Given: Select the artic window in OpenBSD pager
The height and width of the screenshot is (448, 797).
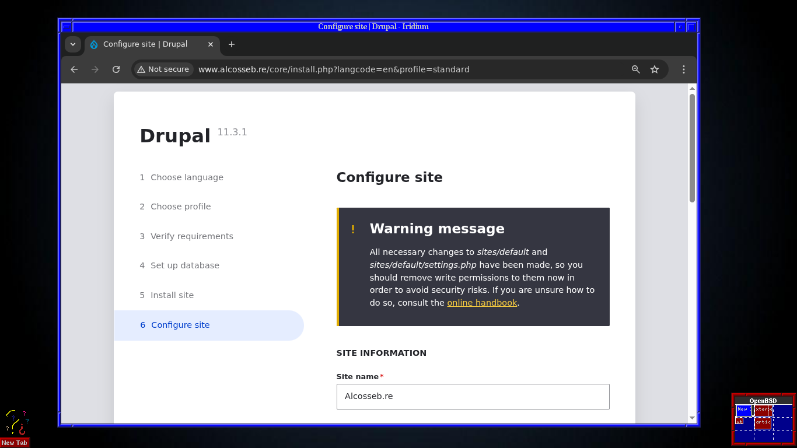Looking at the screenshot, I should point(763,423).
